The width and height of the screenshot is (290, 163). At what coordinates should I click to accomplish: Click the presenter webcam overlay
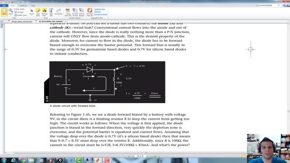268,149
